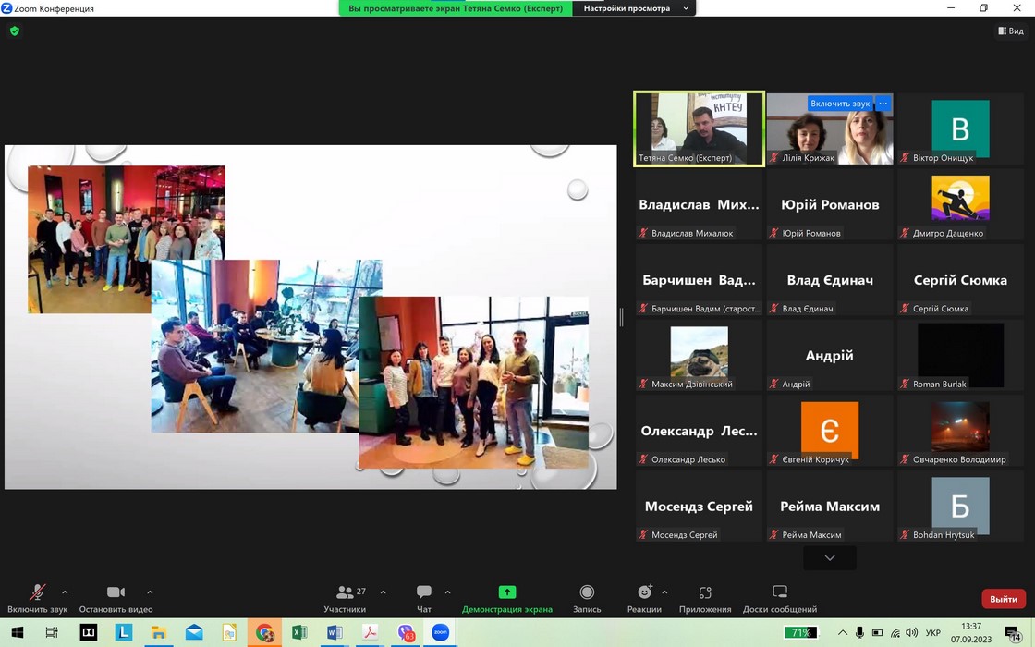Start recording with Запись icon
This screenshot has height=647, width=1035.
pyautogui.click(x=587, y=592)
